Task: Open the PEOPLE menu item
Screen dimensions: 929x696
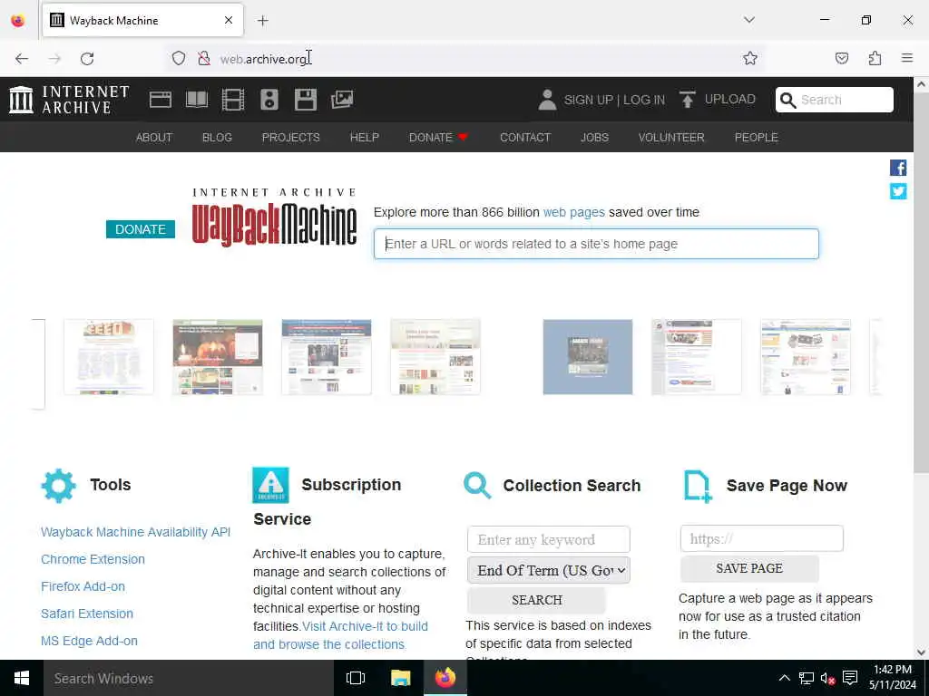Action: pos(756,138)
